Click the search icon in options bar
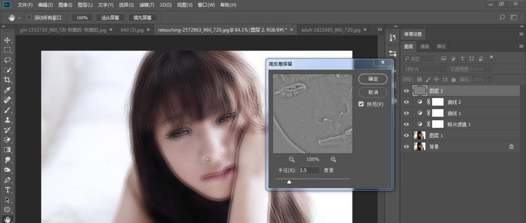Screen dimensions: 526x223 pos(502,17)
